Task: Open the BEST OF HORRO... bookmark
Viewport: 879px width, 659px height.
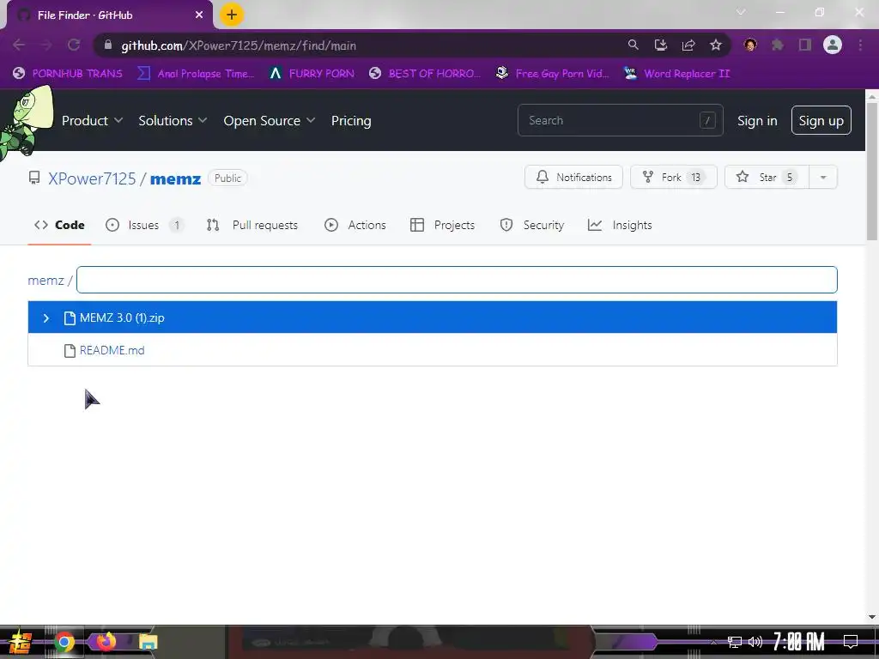Action: coord(425,74)
